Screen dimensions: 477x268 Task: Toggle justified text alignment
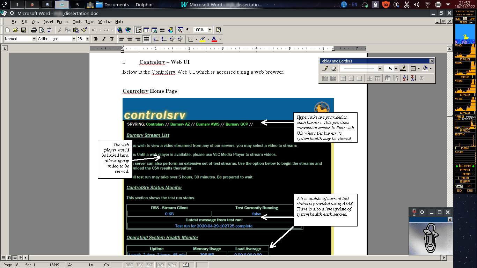point(146,39)
